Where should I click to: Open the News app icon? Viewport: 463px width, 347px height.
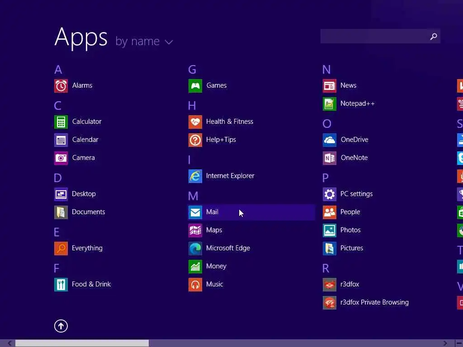pos(330,86)
